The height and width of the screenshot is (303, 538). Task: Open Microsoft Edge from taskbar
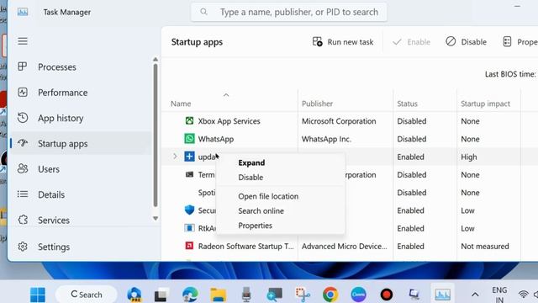point(190,295)
